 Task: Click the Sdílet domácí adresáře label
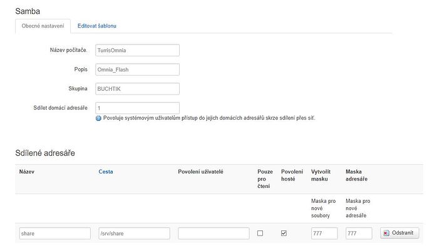pyautogui.click(x=60, y=108)
